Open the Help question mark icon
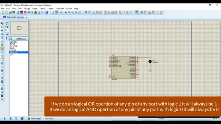The image size is (221, 124). click(x=47, y=12)
